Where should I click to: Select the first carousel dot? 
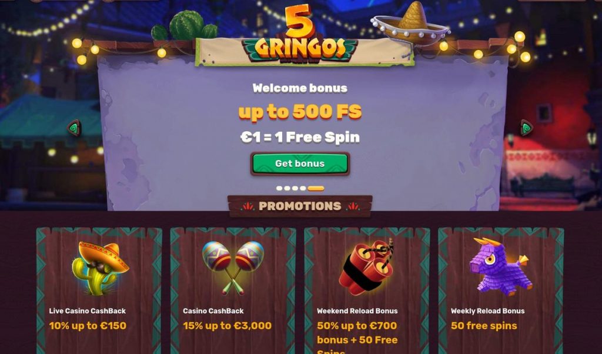(279, 188)
